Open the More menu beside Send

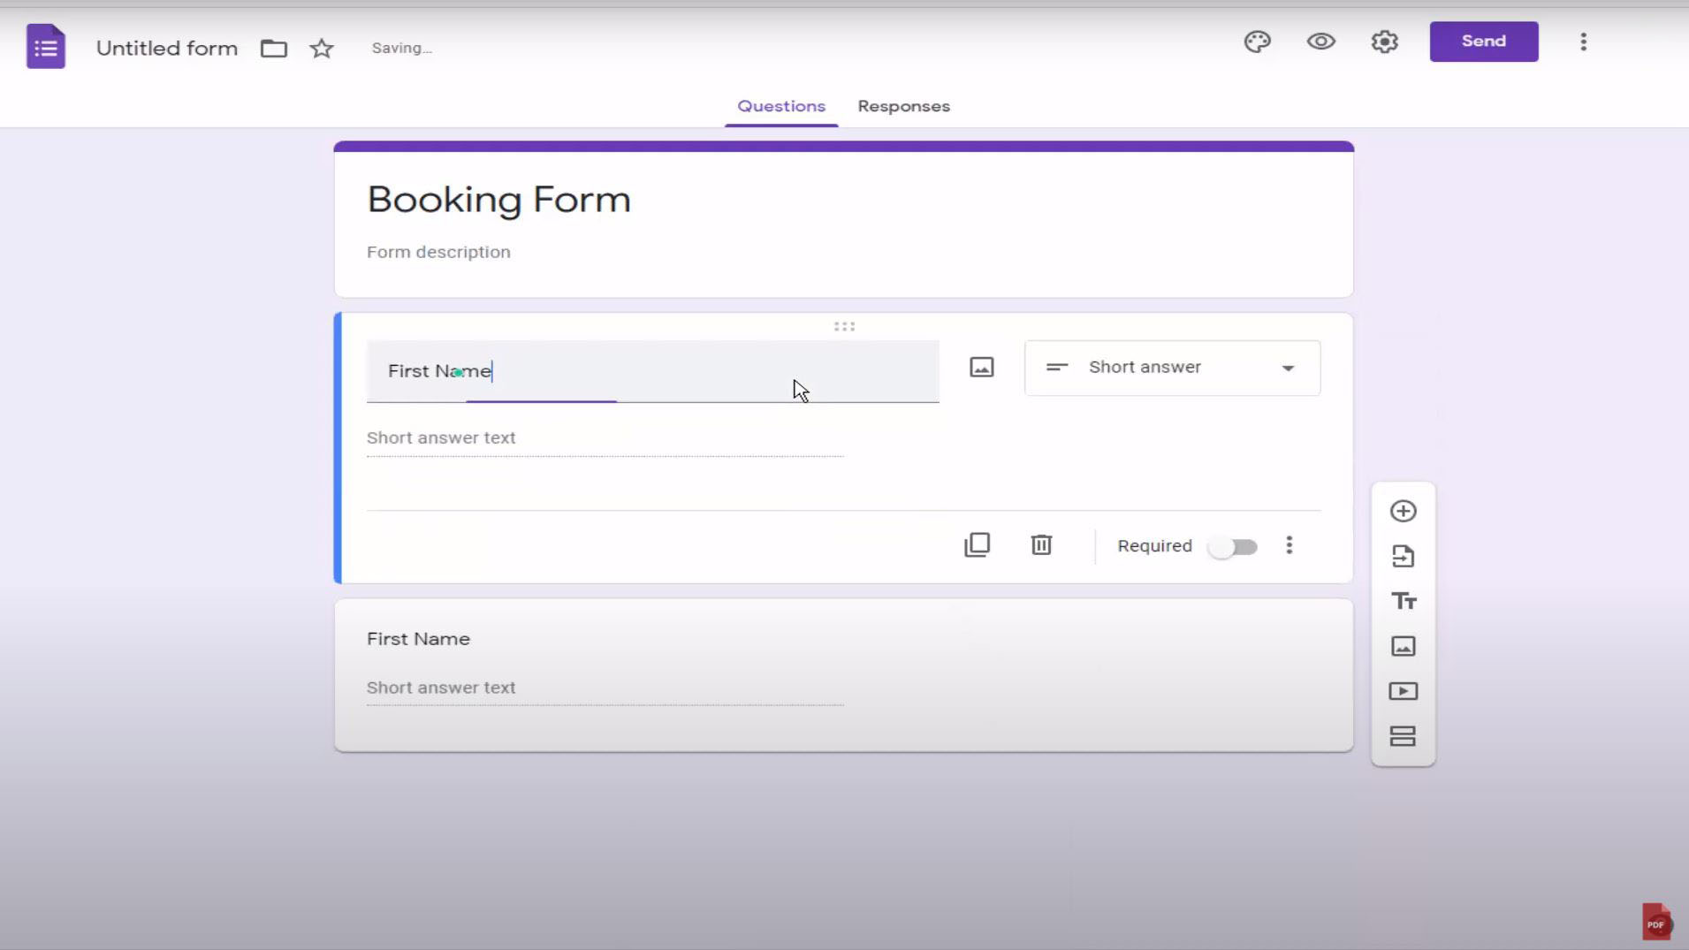click(x=1583, y=42)
